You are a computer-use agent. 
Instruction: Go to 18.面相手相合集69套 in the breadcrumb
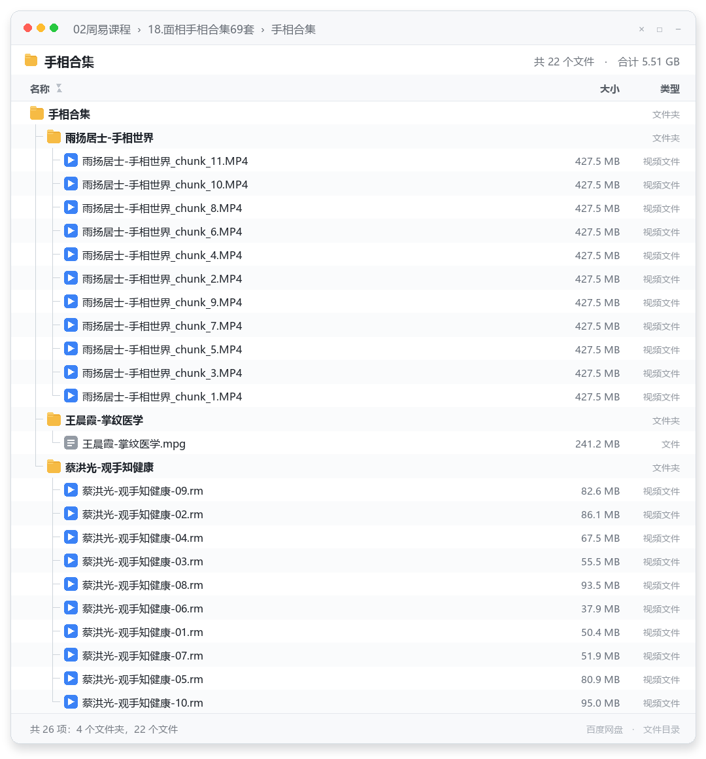[201, 29]
